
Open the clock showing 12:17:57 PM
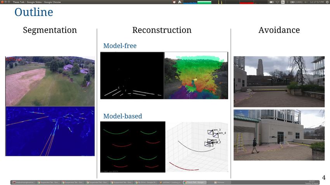click(x=317, y=2)
